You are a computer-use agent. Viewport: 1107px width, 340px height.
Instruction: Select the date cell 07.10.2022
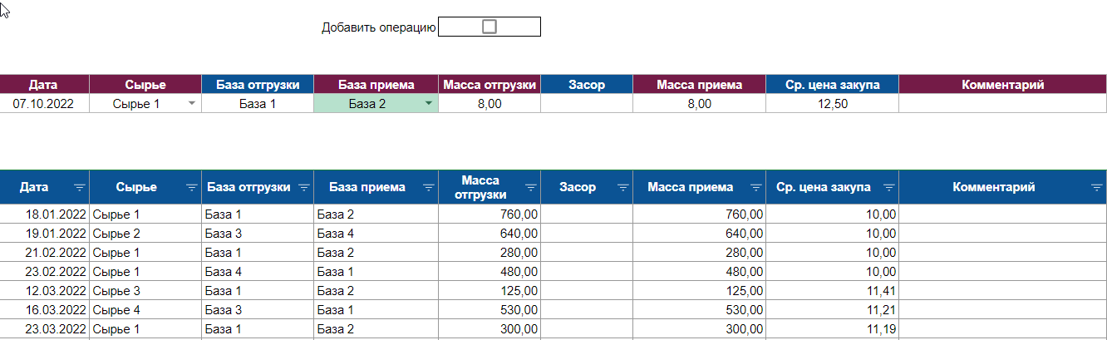45,104
